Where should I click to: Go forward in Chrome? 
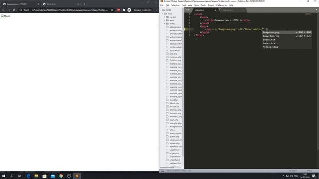(9, 10)
